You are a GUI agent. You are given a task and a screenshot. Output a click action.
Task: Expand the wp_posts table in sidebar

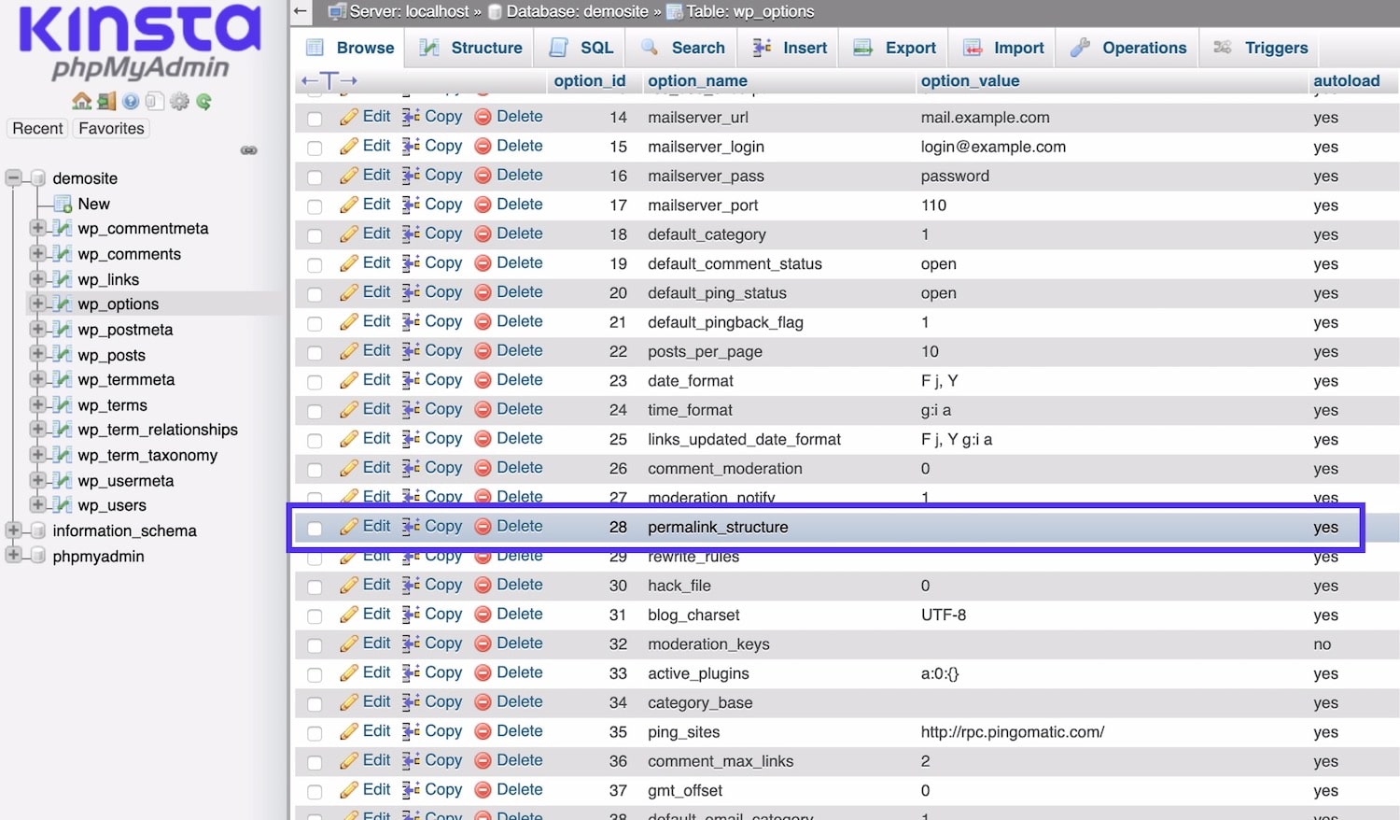(37, 355)
